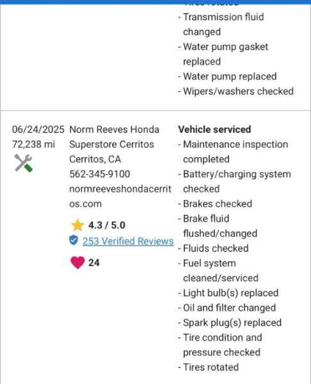The width and height of the screenshot is (311, 384).
Task: Click the pink heart favorites icon
Action: tap(77, 263)
